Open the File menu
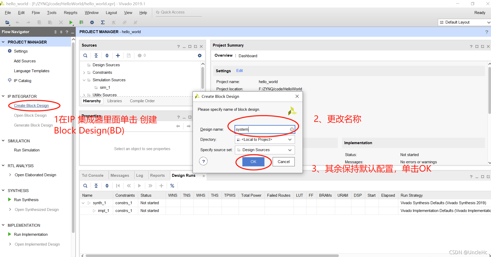491x257 pixels. tap(8, 13)
